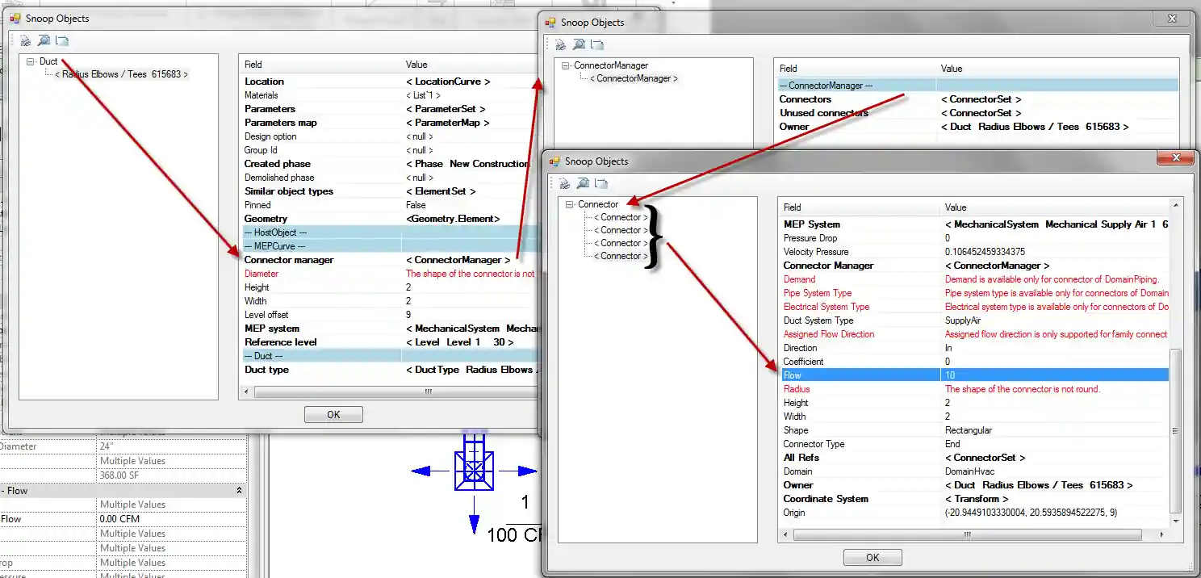Open print preview in the front Connector window

click(582, 183)
